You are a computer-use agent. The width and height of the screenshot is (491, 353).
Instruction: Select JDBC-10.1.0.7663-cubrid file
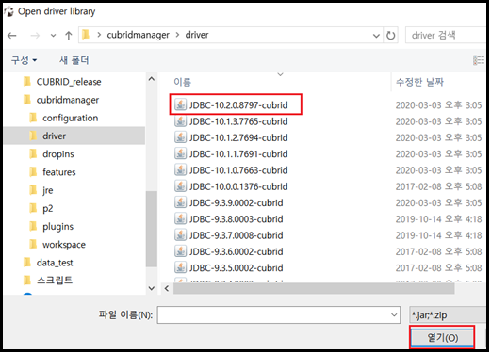(238, 170)
